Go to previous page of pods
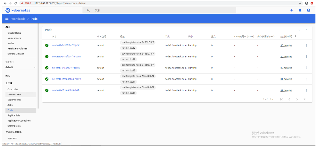Image resolution: width=318 pixels, height=147 pixels. tap(289, 99)
